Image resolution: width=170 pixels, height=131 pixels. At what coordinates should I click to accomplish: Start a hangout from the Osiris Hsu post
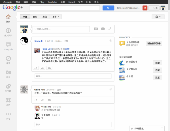pyautogui.click(x=49, y=100)
